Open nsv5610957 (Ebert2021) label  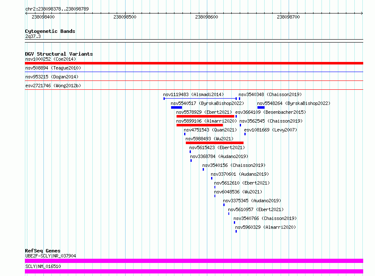point(256,209)
